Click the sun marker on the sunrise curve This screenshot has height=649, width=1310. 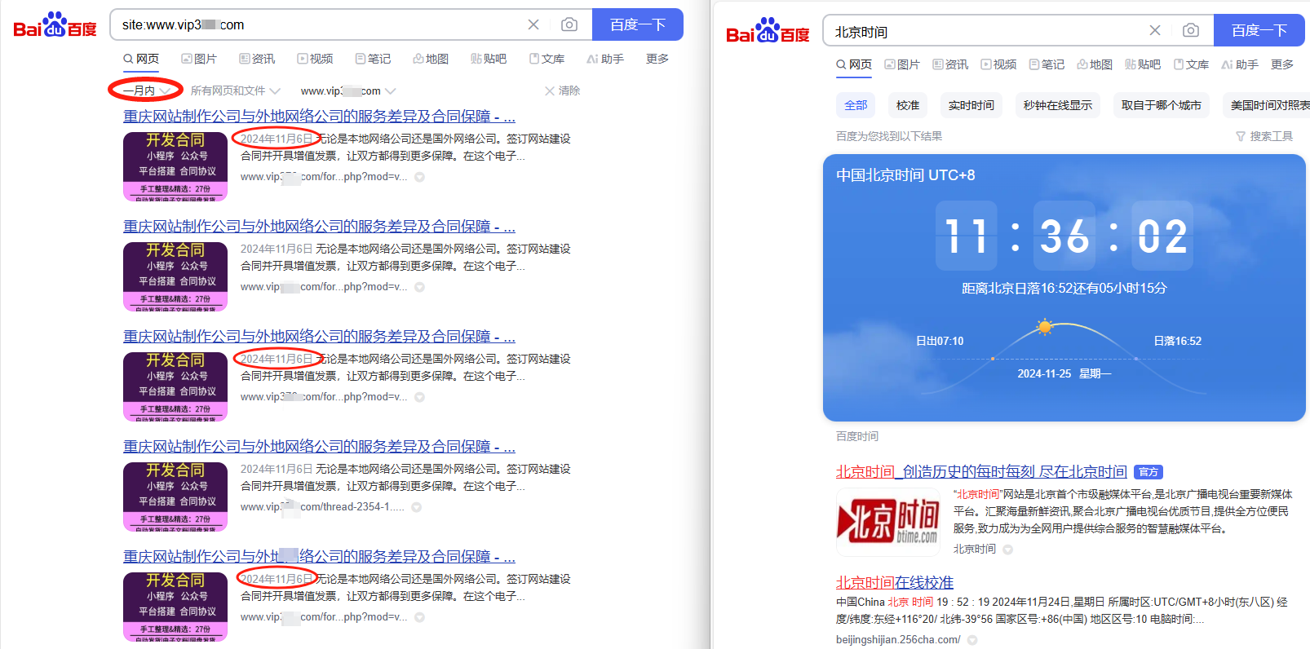coord(1044,327)
